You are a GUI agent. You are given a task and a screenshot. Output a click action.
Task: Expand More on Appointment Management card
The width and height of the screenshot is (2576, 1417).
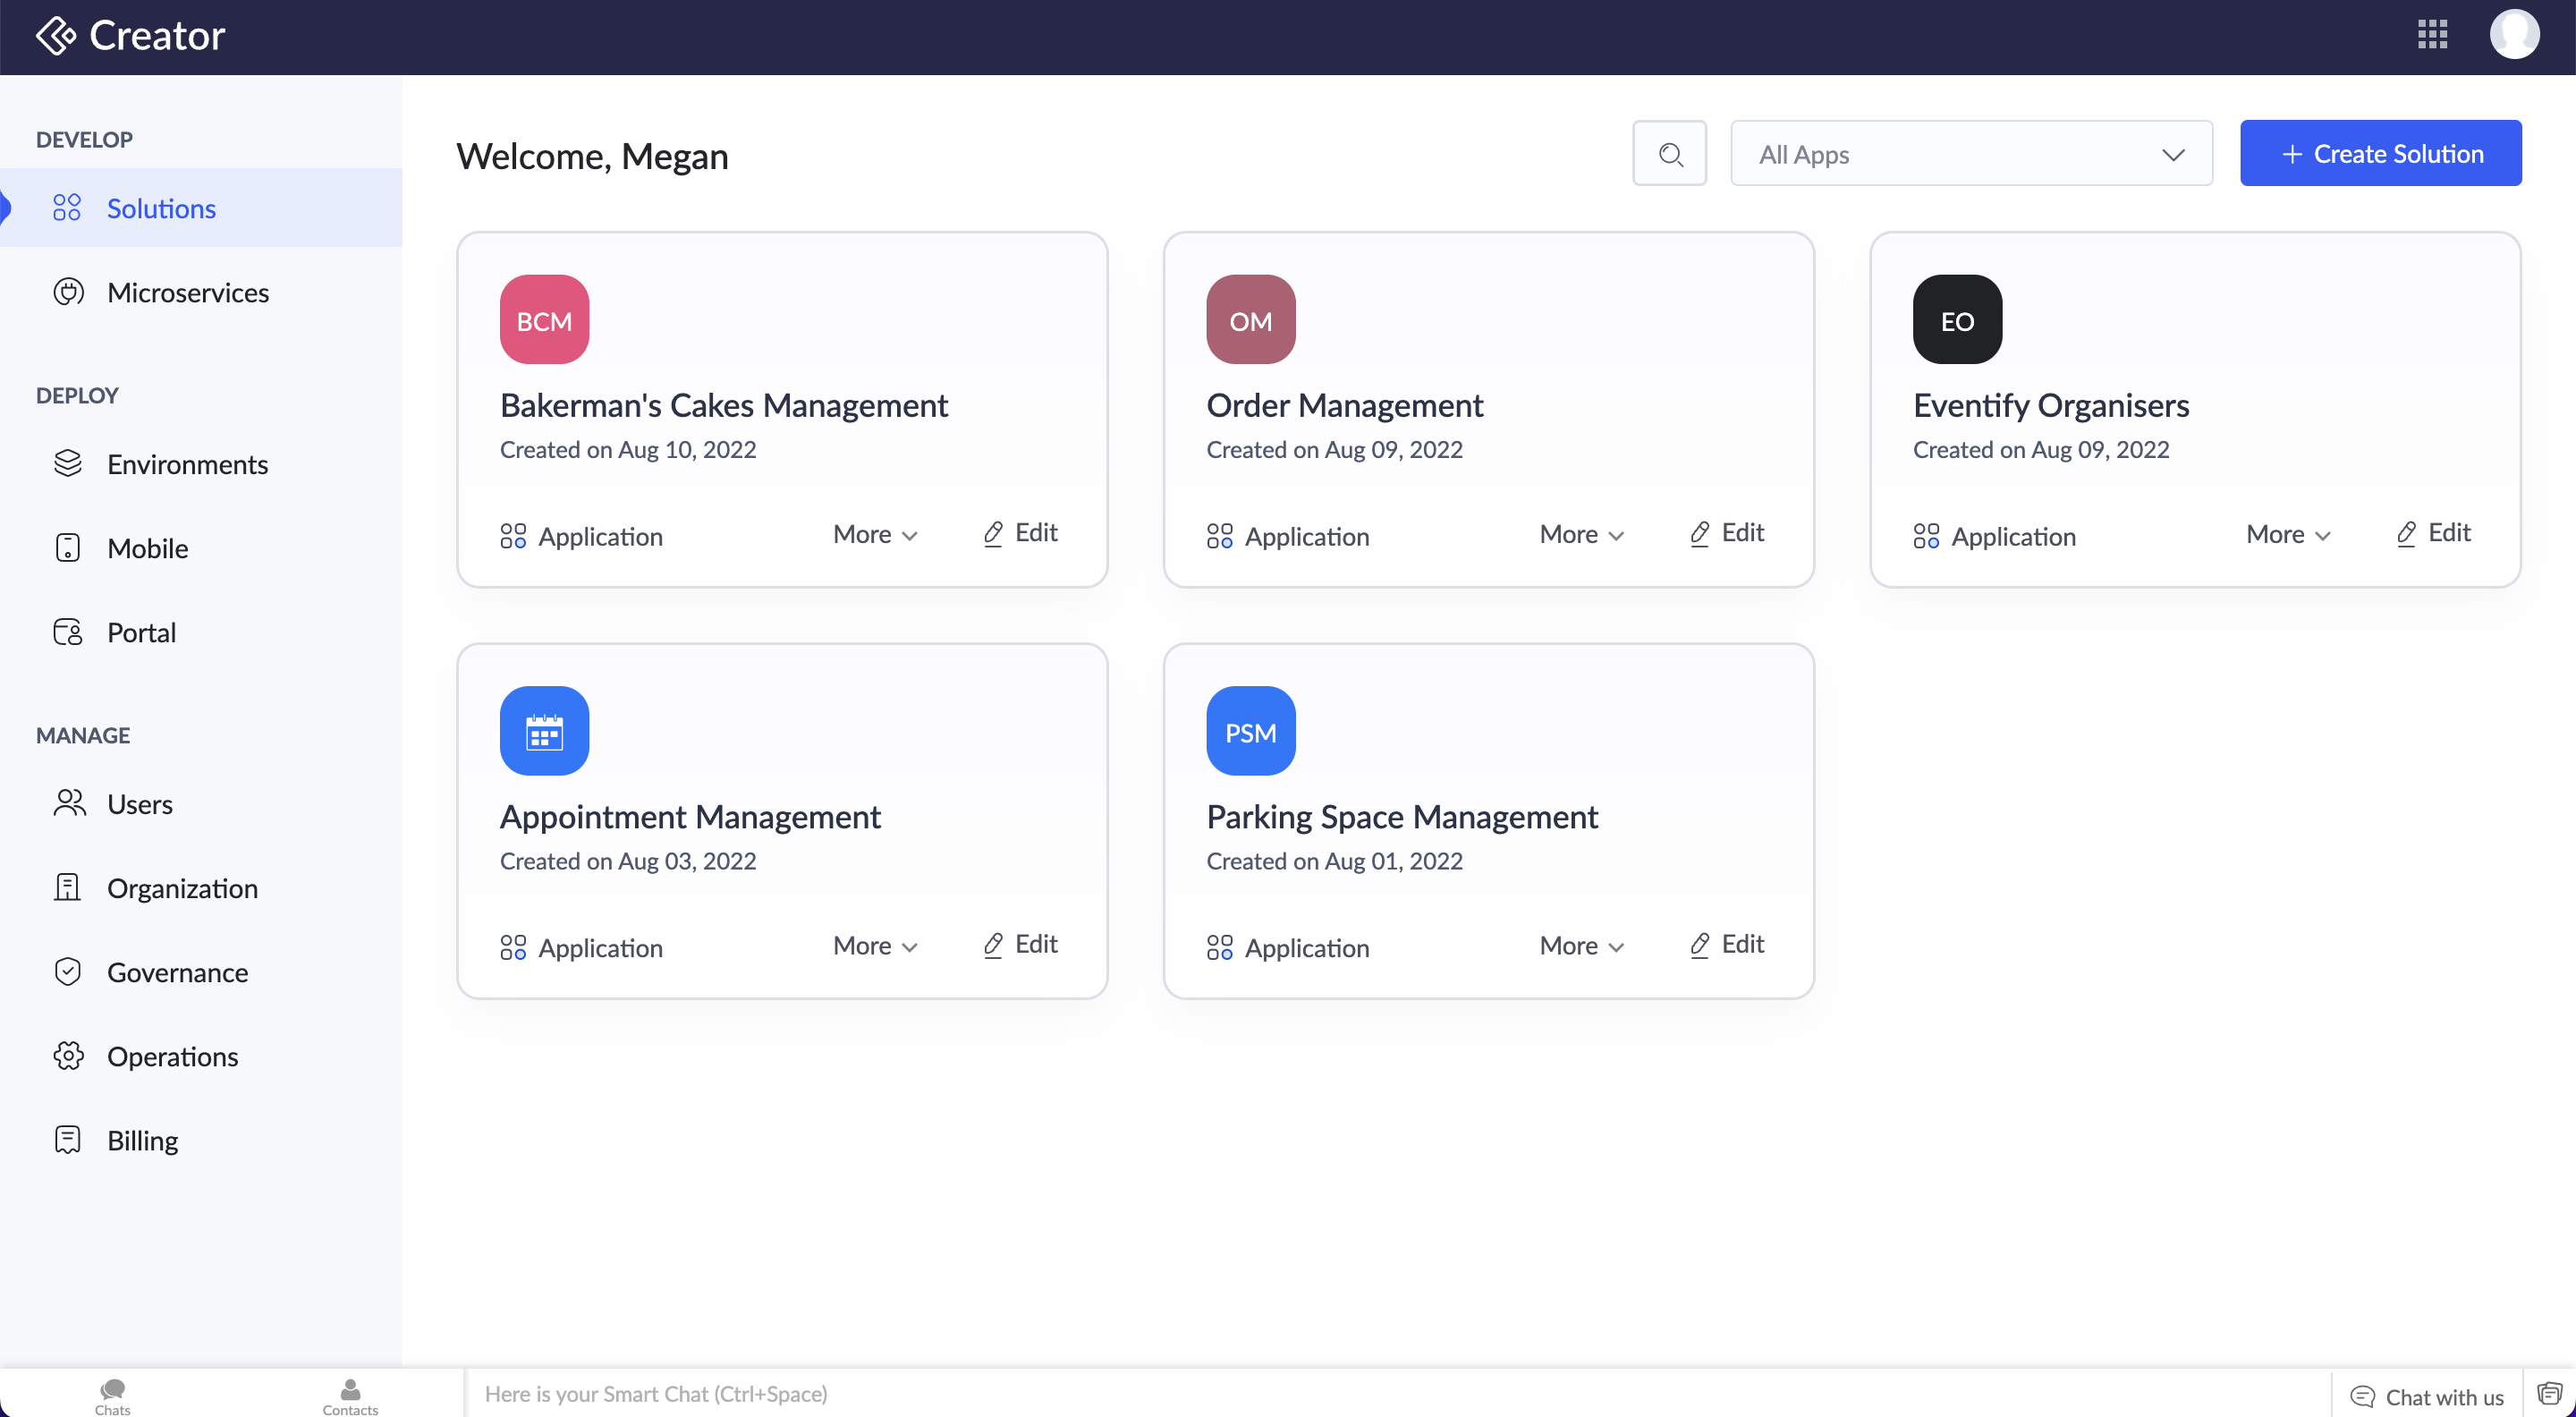click(x=875, y=946)
